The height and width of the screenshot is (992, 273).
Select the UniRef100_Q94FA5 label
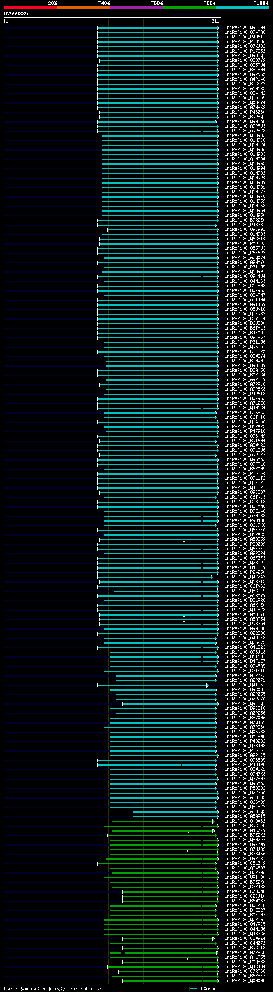click(x=245, y=666)
